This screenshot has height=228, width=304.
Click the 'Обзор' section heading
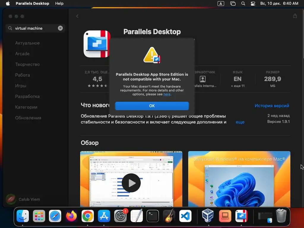tap(90, 143)
